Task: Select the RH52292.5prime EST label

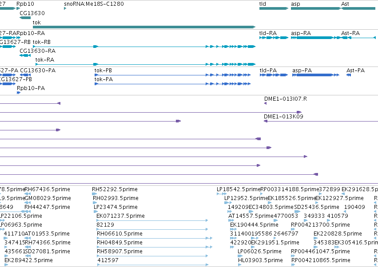Action: point(115,189)
